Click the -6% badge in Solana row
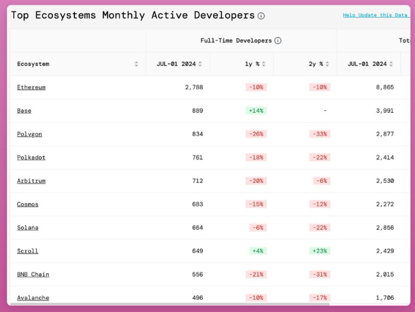Viewport: 415px width, 312px height. [x=258, y=227]
